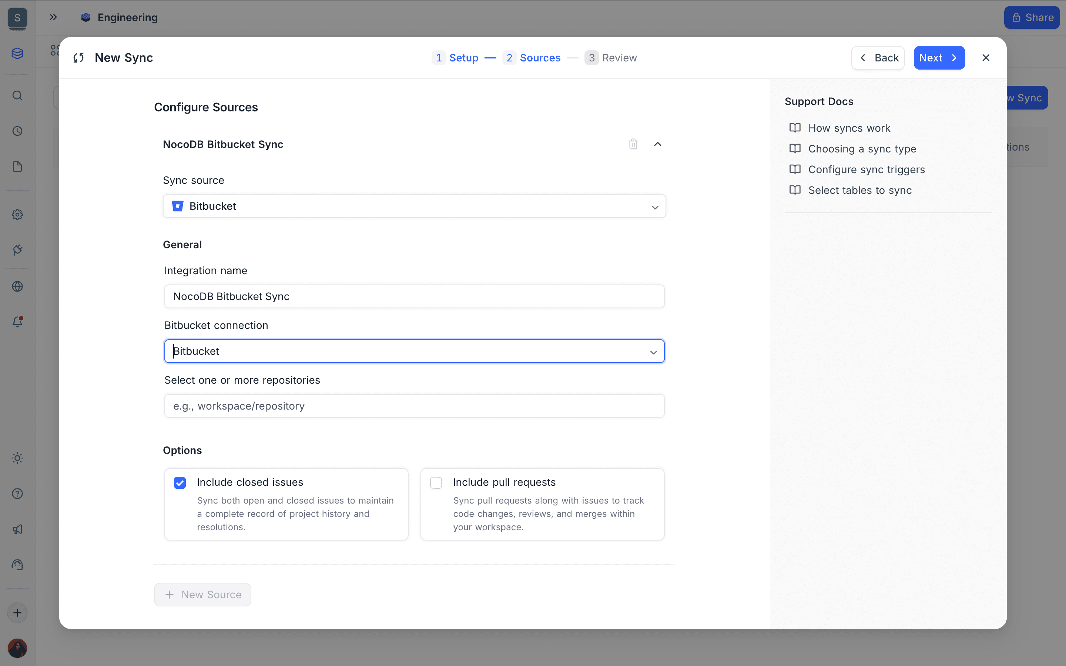Click the megaphone announcements icon

click(18, 529)
